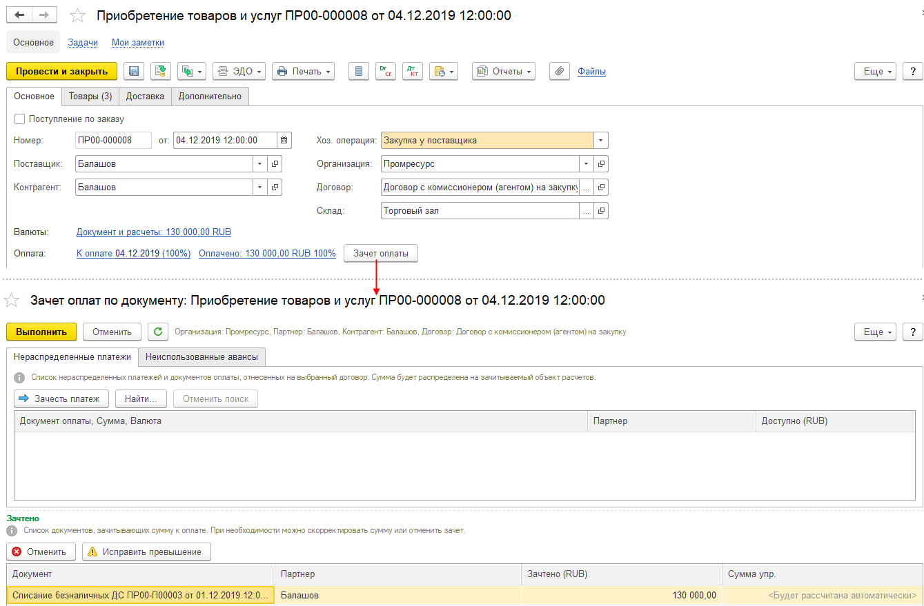Click the post document icon
924x606 pixels.
tap(161, 71)
